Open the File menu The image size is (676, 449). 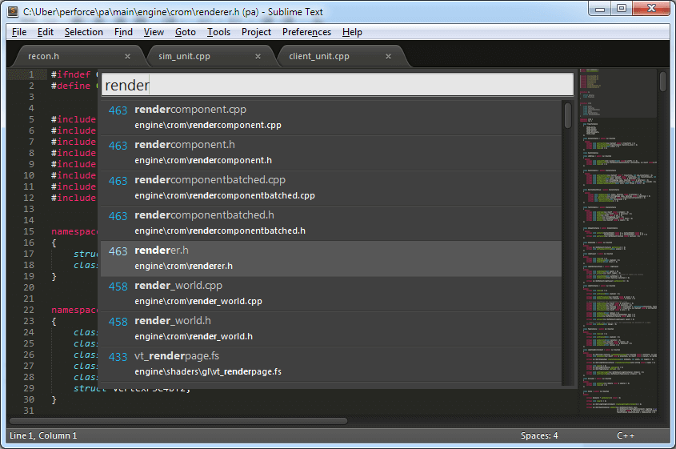tap(19, 32)
